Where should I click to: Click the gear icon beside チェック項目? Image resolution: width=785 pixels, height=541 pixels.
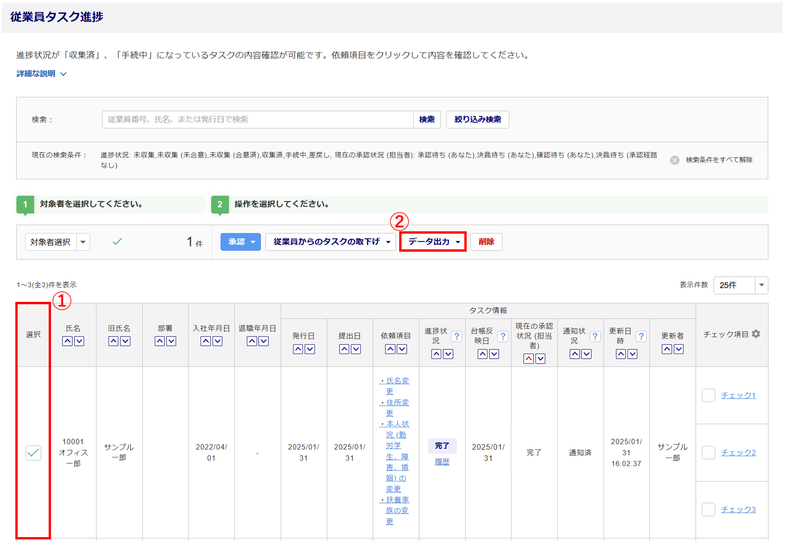(756, 334)
